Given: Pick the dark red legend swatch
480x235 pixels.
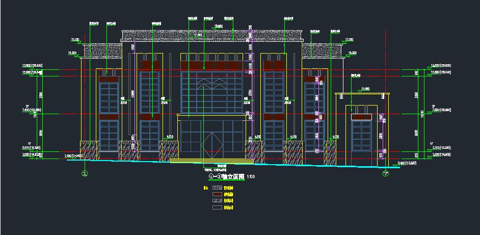Looking at the screenshot, I should tap(217, 194).
